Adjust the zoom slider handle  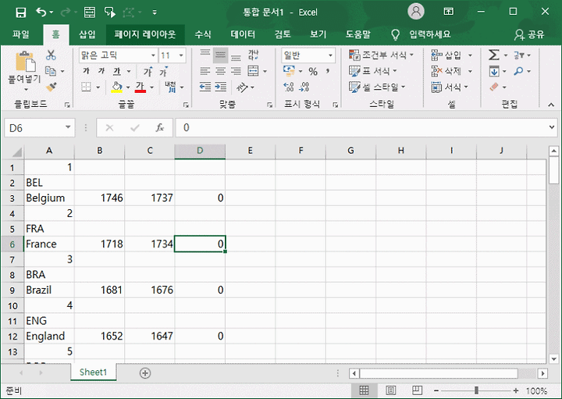(x=476, y=390)
